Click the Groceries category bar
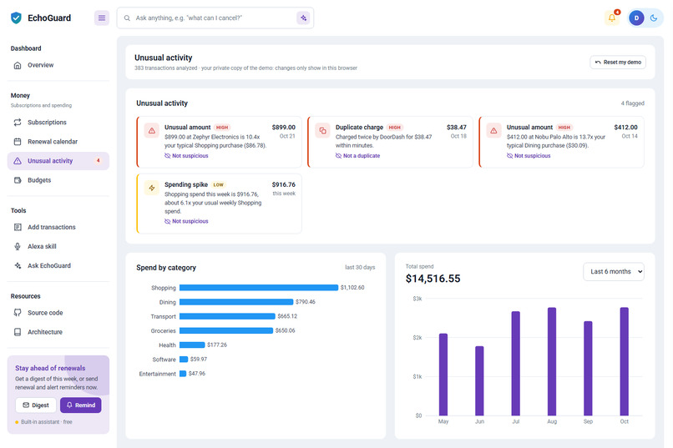The height and width of the screenshot is (448, 673). 226,330
